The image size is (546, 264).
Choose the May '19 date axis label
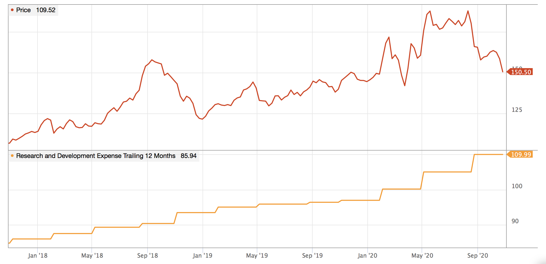click(x=257, y=256)
